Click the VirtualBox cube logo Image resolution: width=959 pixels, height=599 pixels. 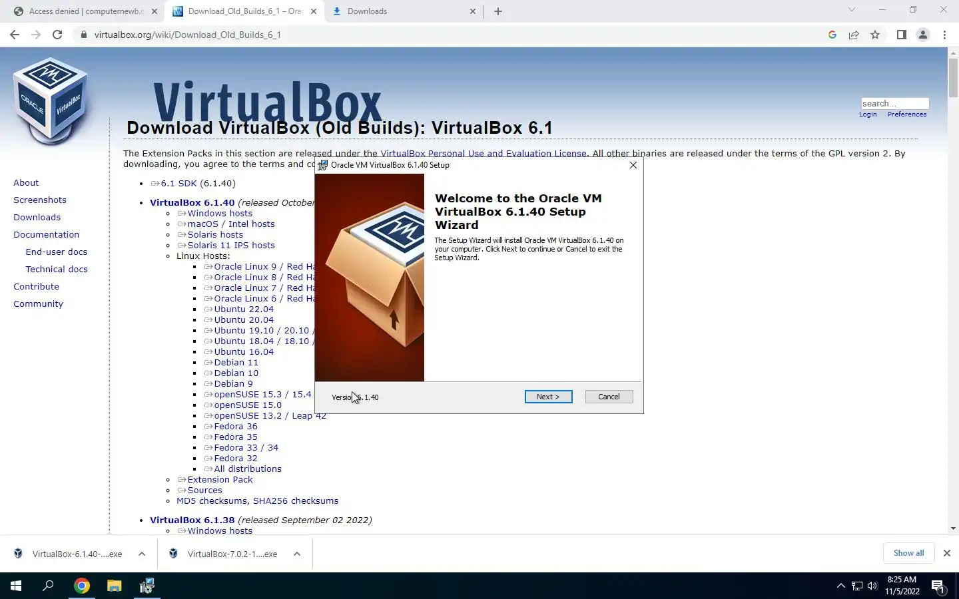[x=51, y=100]
